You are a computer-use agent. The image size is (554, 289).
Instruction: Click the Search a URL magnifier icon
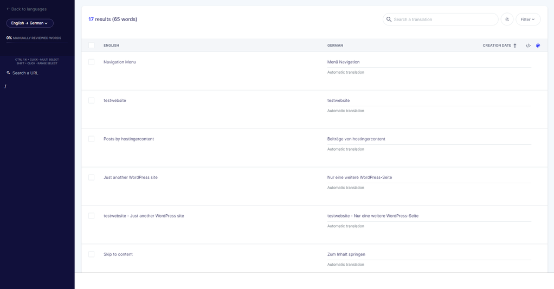tap(8, 73)
